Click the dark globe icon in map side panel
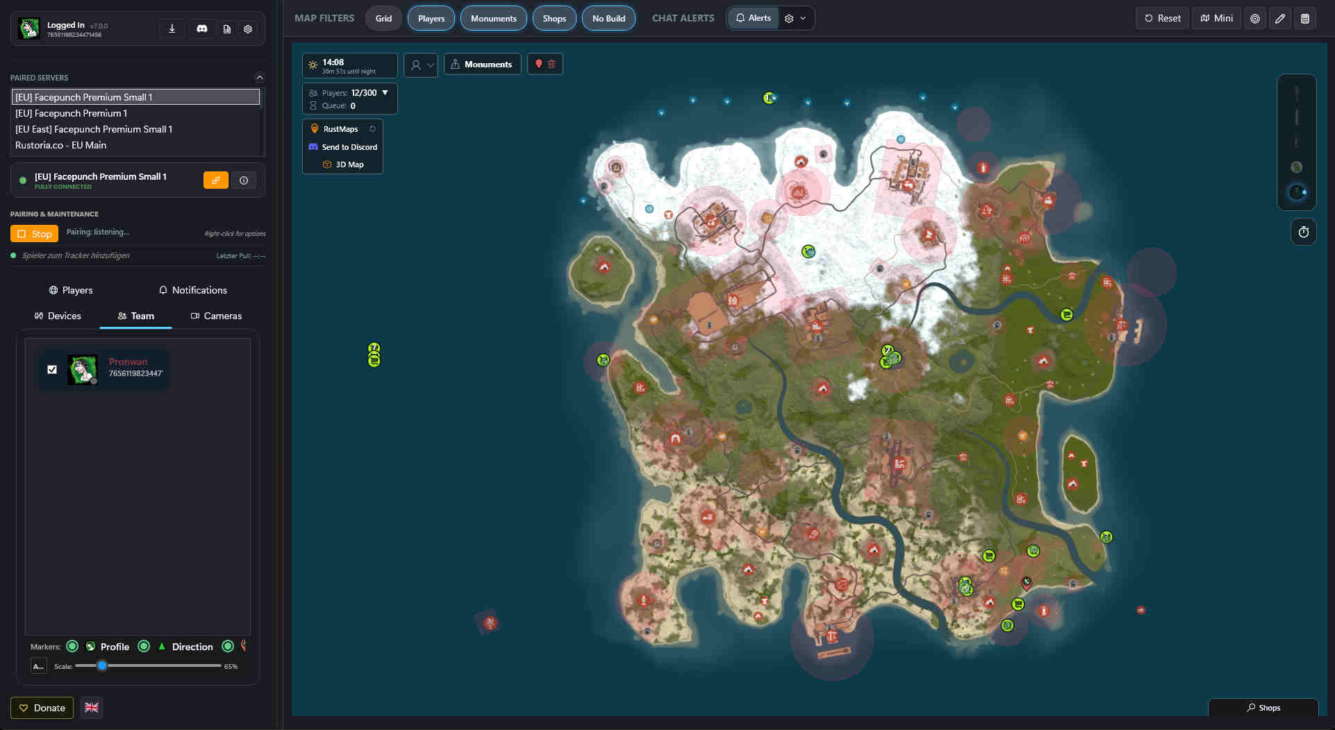1335x730 pixels. pyautogui.click(x=1297, y=192)
